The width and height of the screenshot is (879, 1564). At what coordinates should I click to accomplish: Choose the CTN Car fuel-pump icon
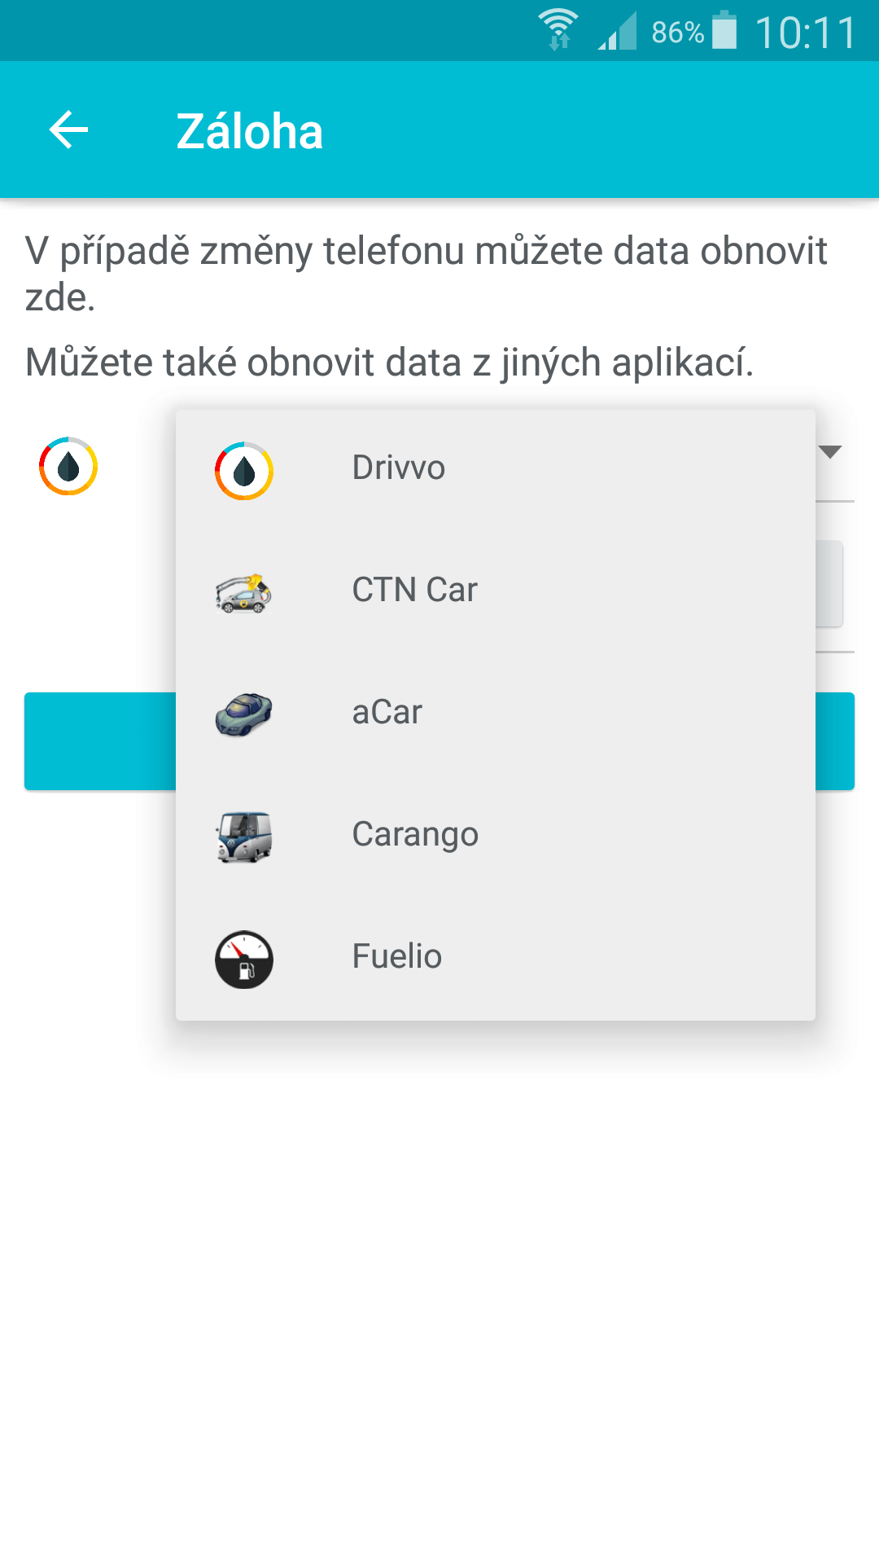[x=244, y=592]
